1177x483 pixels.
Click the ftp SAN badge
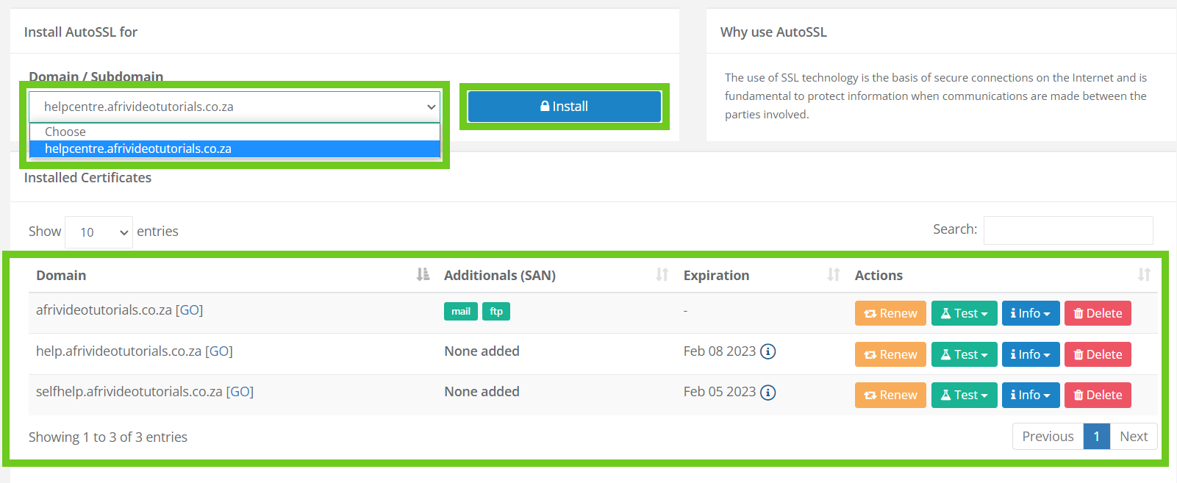tap(496, 312)
